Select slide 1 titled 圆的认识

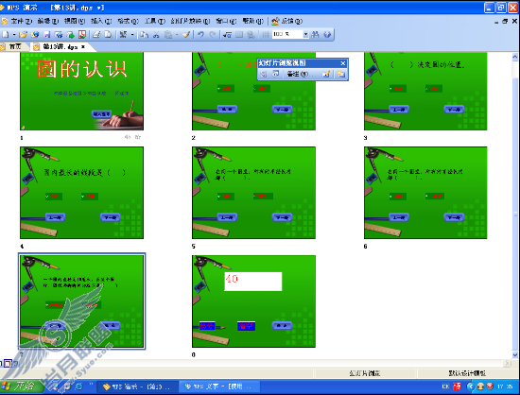pos(81,91)
